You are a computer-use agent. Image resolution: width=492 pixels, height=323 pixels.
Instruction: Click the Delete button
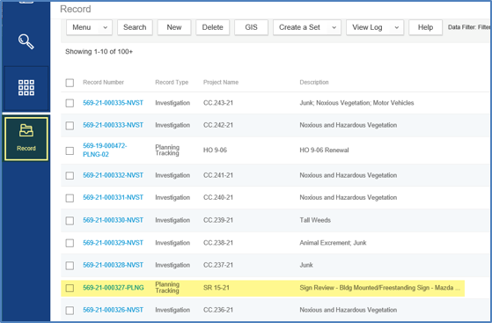pyautogui.click(x=213, y=27)
